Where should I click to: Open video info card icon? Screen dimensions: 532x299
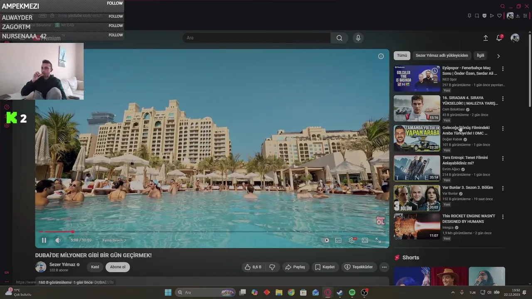coord(381,56)
